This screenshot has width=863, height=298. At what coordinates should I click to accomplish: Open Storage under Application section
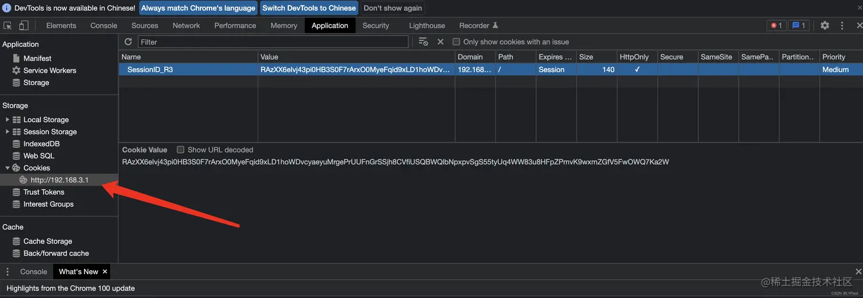(x=36, y=83)
